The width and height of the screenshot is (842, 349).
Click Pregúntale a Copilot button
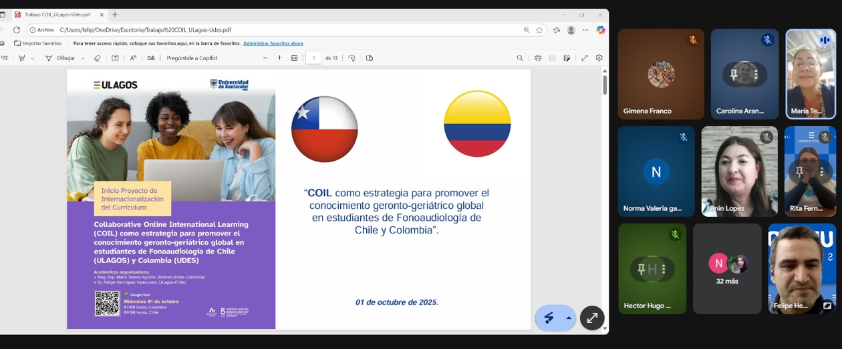coord(192,58)
